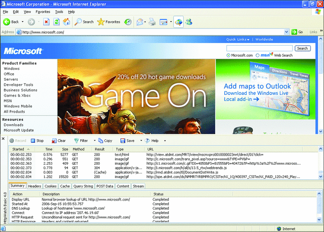
Task: Click the Stop button in HttpWatch
Action: coord(37,141)
